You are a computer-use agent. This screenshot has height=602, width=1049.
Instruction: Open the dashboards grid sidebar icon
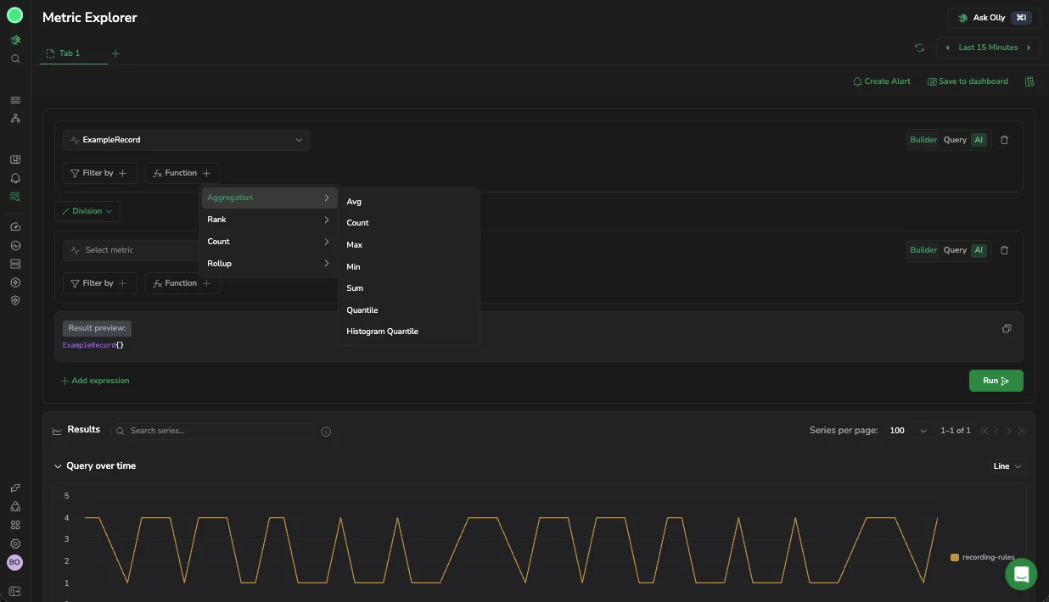15,159
